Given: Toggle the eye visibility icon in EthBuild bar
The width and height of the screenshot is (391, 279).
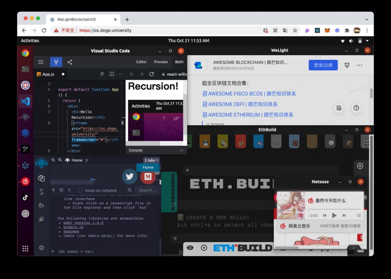Looking at the screenshot, I should coord(190,248).
